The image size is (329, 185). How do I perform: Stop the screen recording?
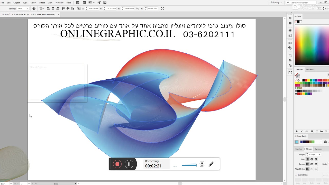117,164
